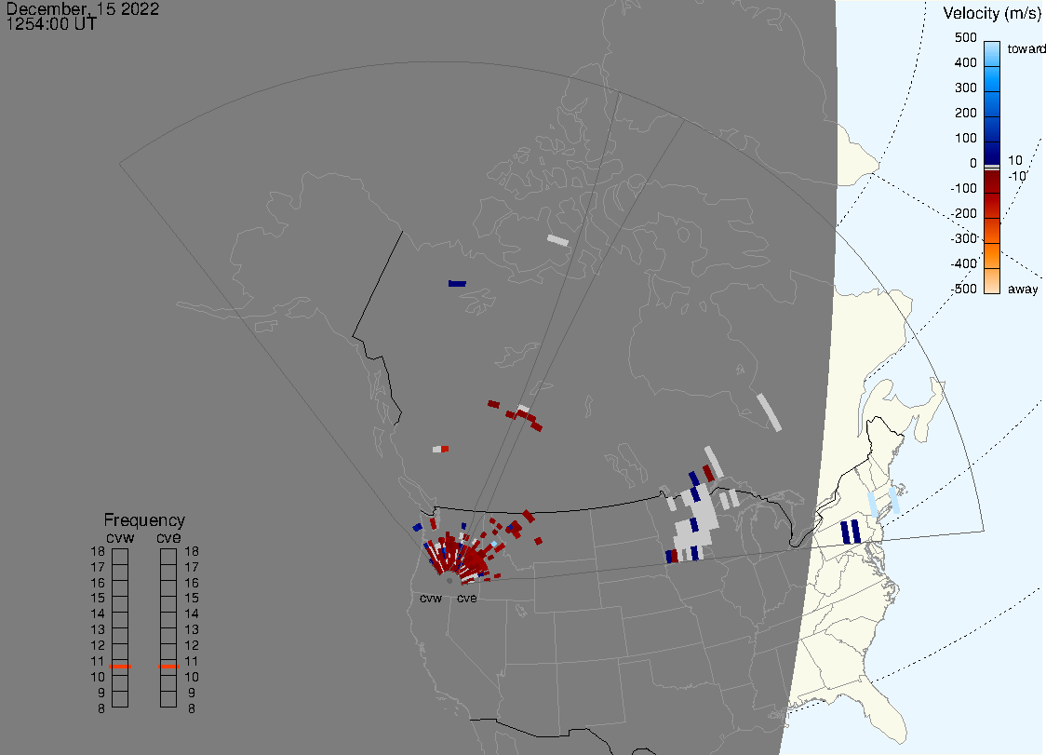Click the "Velocity (m/s)" color bar title
The height and width of the screenshot is (755, 1046).
pyautogui.click(x=991, y=13)
